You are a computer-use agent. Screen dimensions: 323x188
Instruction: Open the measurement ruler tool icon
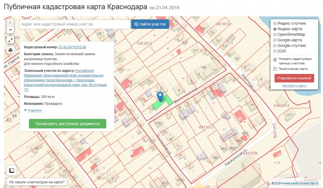[12, 171]
